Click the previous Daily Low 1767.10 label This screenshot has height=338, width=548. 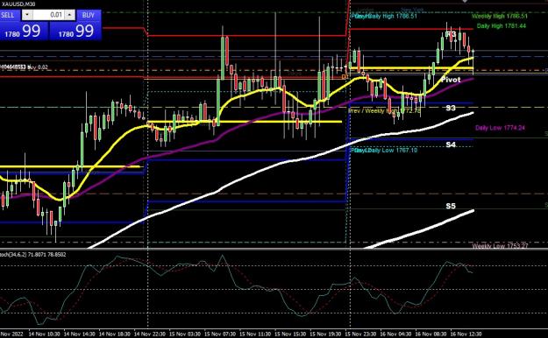[384, 150]
